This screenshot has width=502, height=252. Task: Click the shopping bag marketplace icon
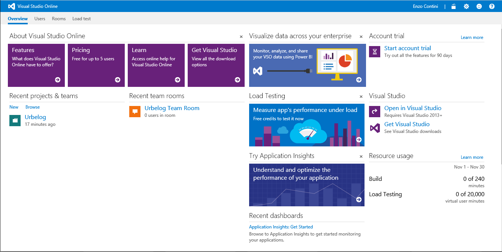(454, 6)
